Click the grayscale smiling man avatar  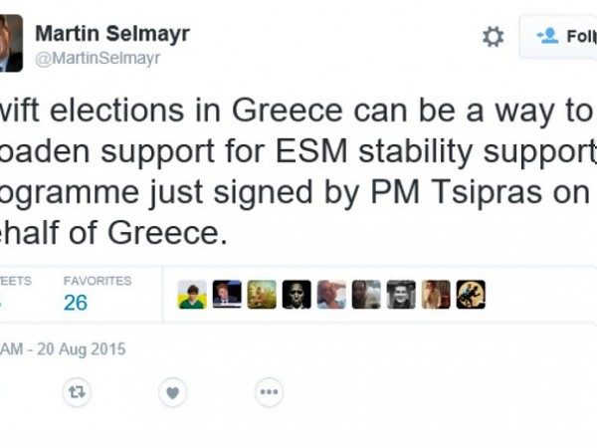coord(401,295)
